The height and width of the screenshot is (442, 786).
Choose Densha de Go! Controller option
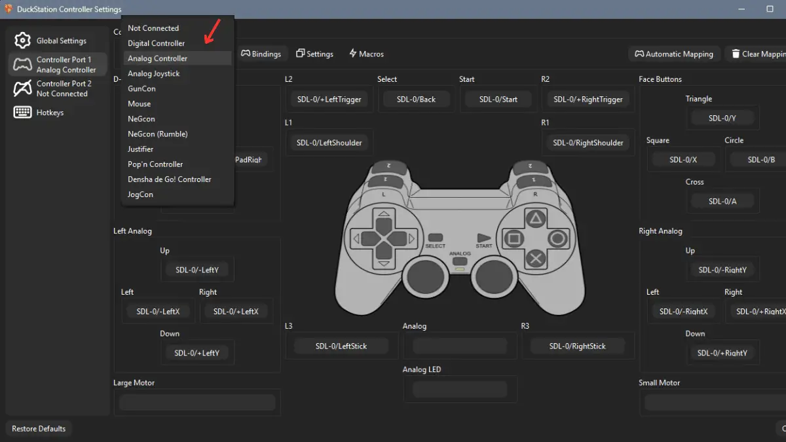pyautogui.click(x=178, y=179)
